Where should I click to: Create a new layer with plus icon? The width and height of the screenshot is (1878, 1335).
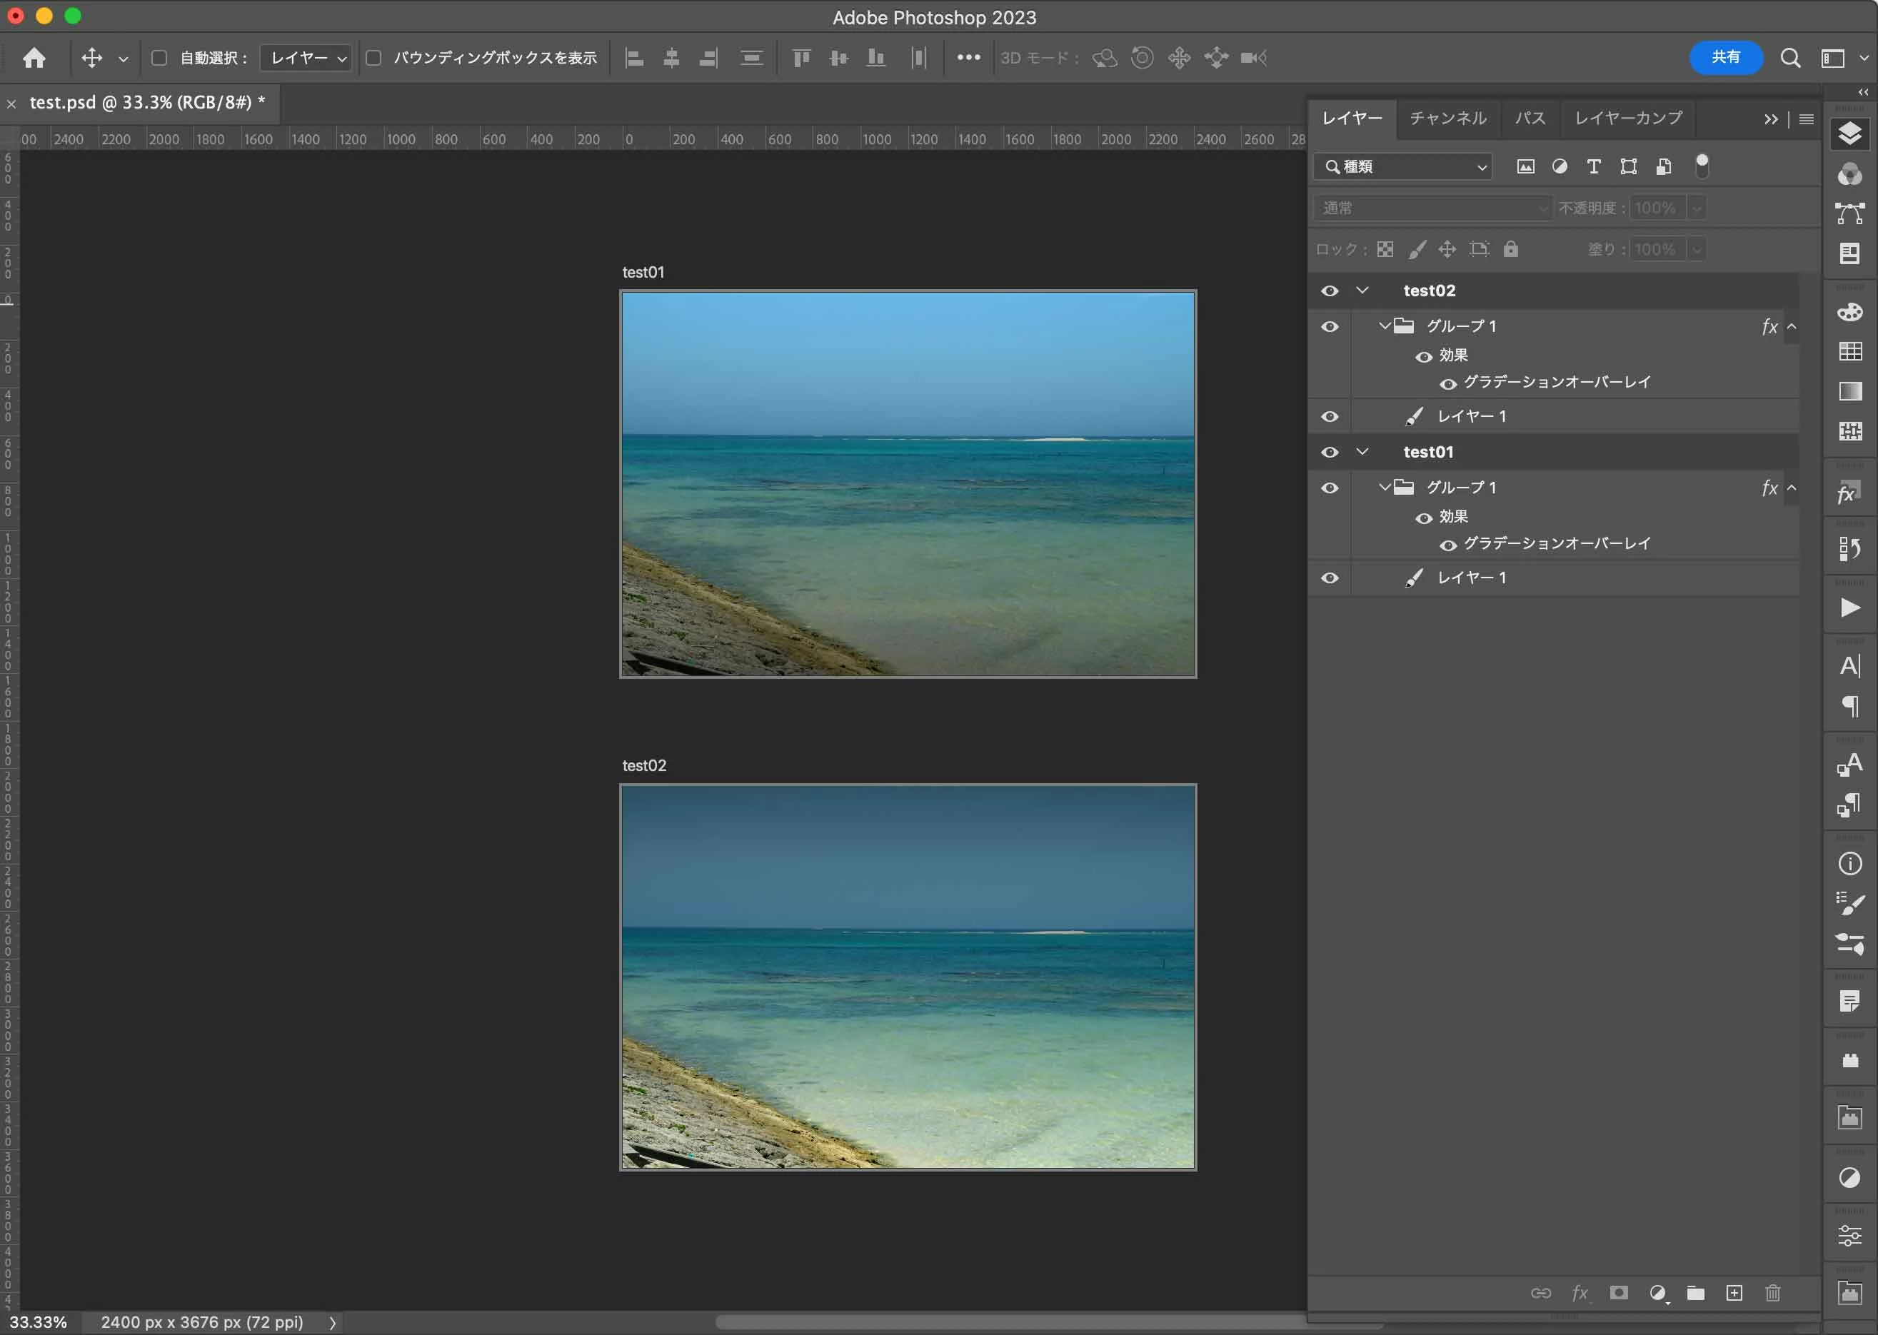point(1733,1293)
